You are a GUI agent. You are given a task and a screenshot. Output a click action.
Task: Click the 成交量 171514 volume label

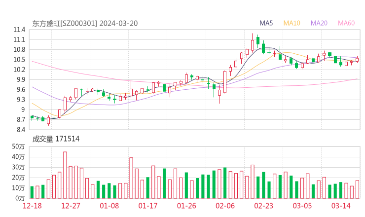[x=56, y=139]
